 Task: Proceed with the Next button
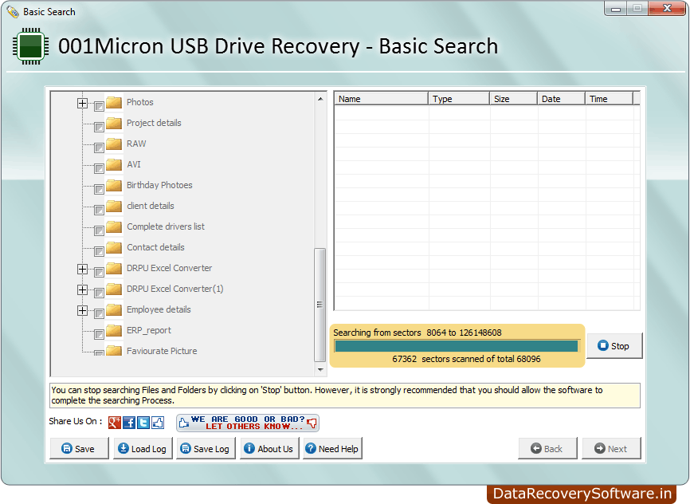tap(611, 448)
